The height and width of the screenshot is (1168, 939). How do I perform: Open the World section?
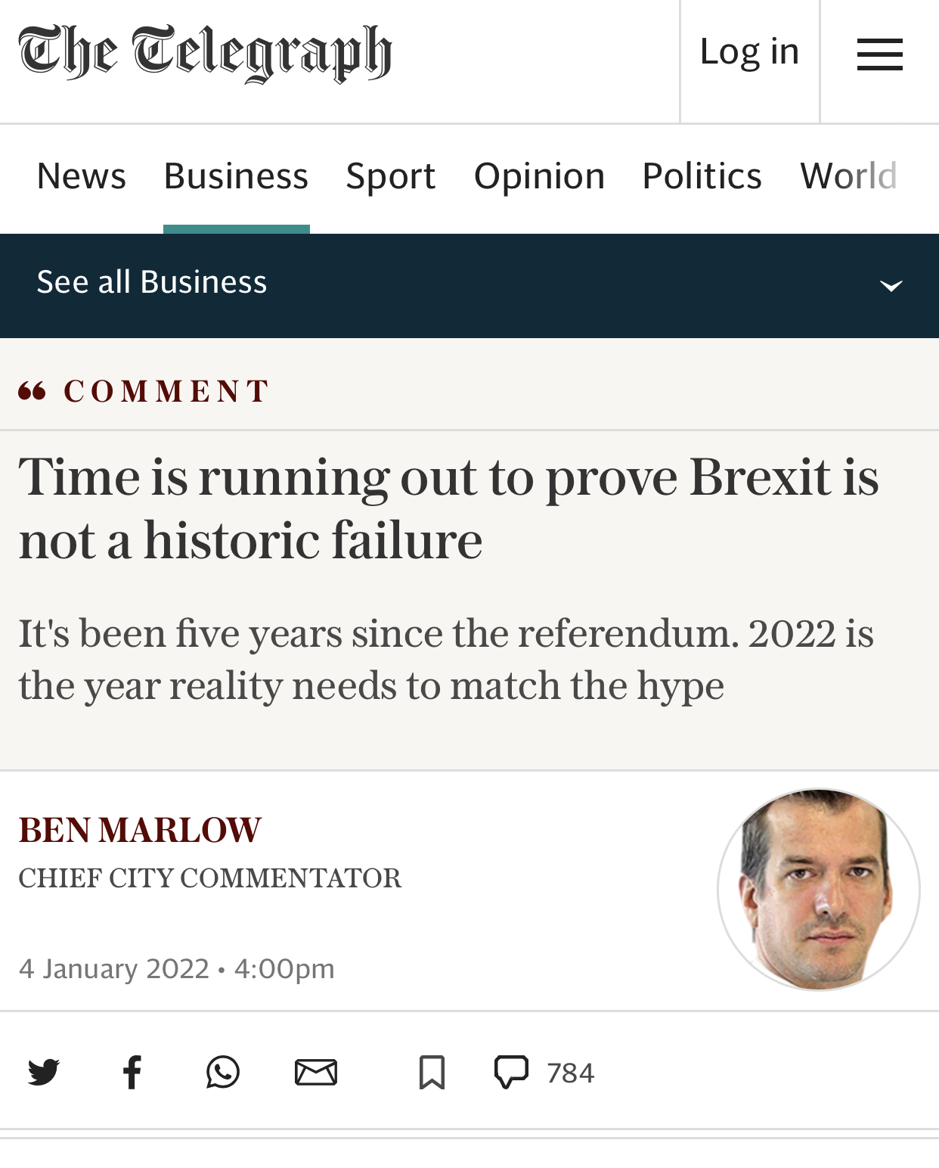(x=848, y=176)
